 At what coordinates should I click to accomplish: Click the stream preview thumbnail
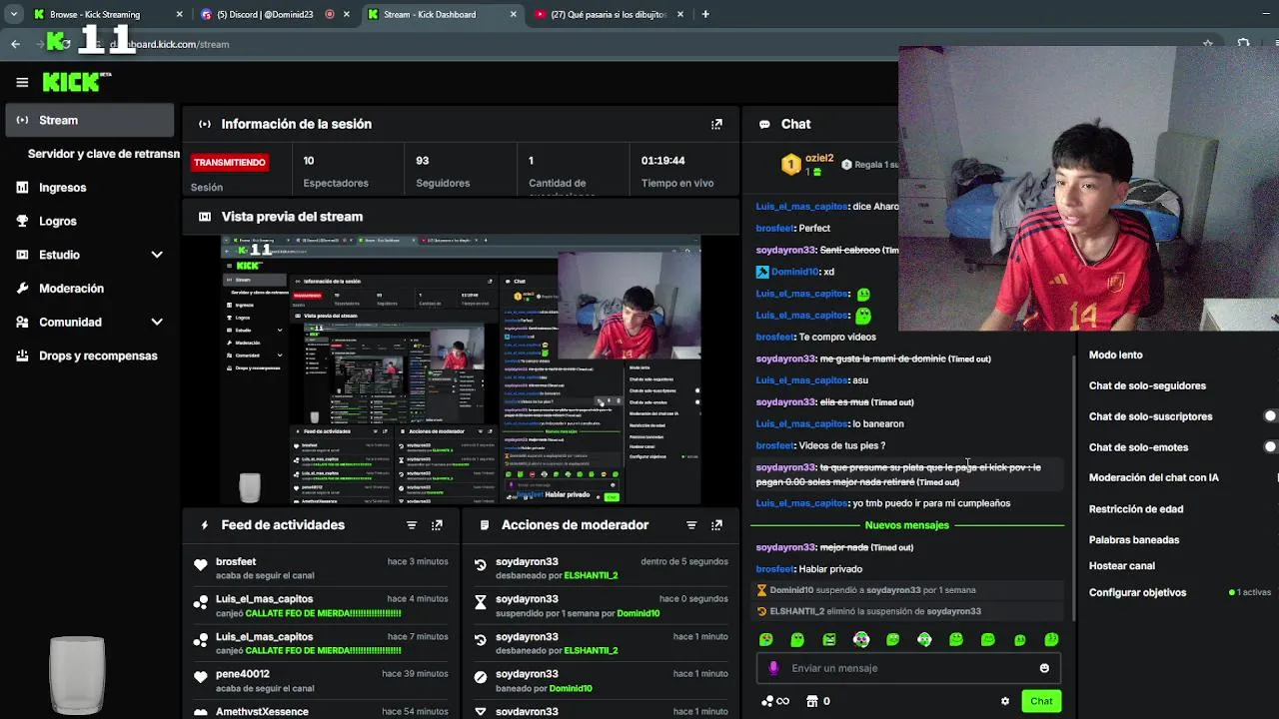click(x=461, y=369)
